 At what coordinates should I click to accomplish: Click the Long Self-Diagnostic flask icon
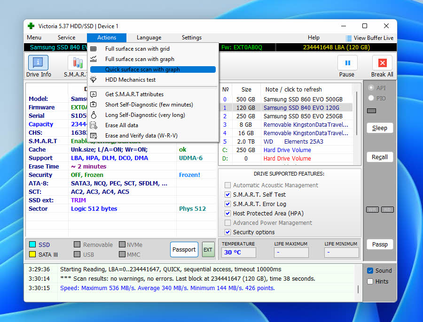coord(94,115)
